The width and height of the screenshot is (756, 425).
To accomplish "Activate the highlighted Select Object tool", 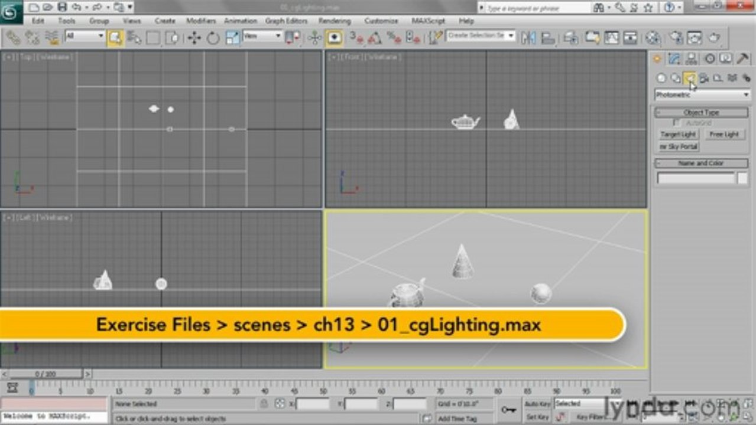I will [115, 38].
